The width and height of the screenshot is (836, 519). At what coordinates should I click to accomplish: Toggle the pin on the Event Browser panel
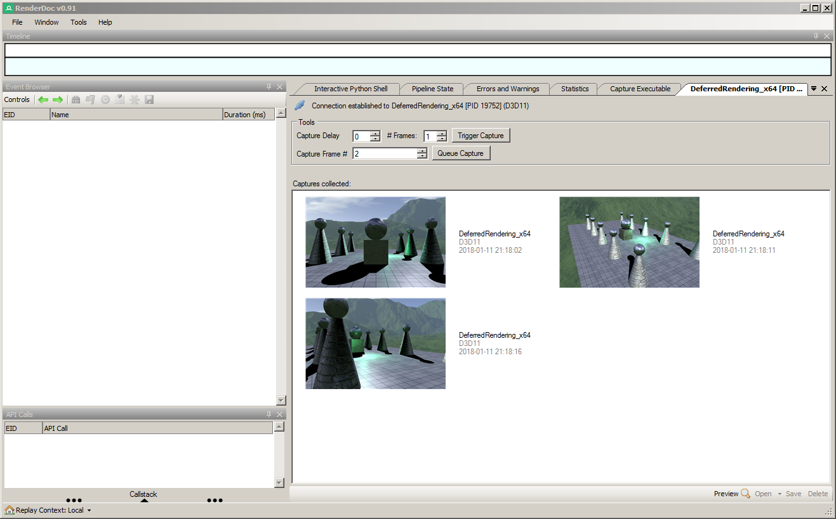pos(270,87)
